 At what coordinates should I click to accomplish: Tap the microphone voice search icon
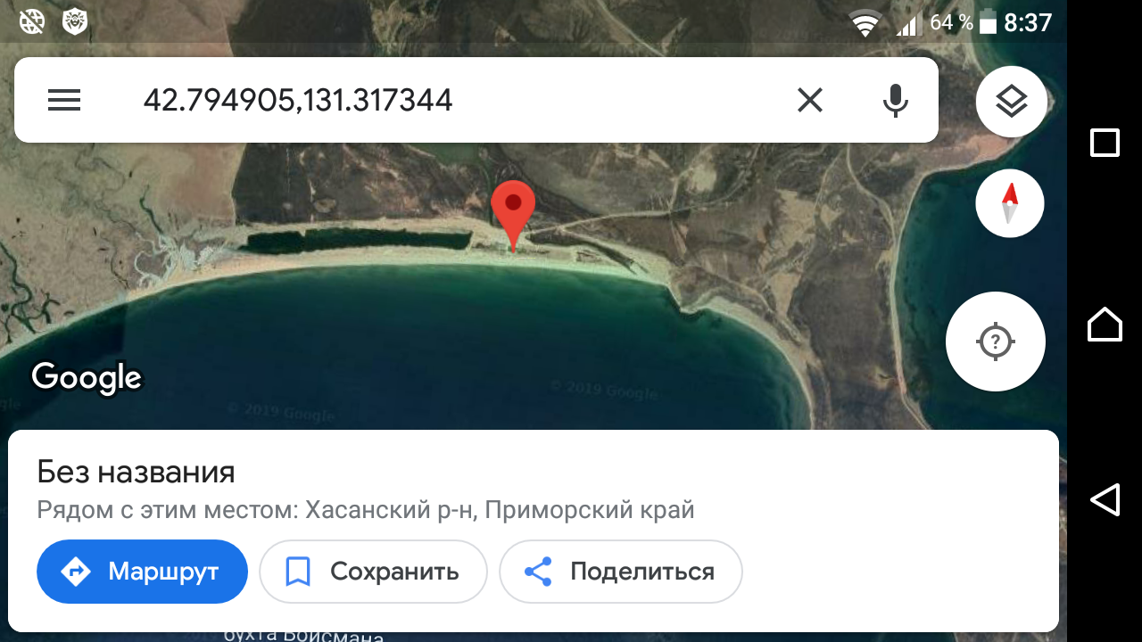[895, 100]
